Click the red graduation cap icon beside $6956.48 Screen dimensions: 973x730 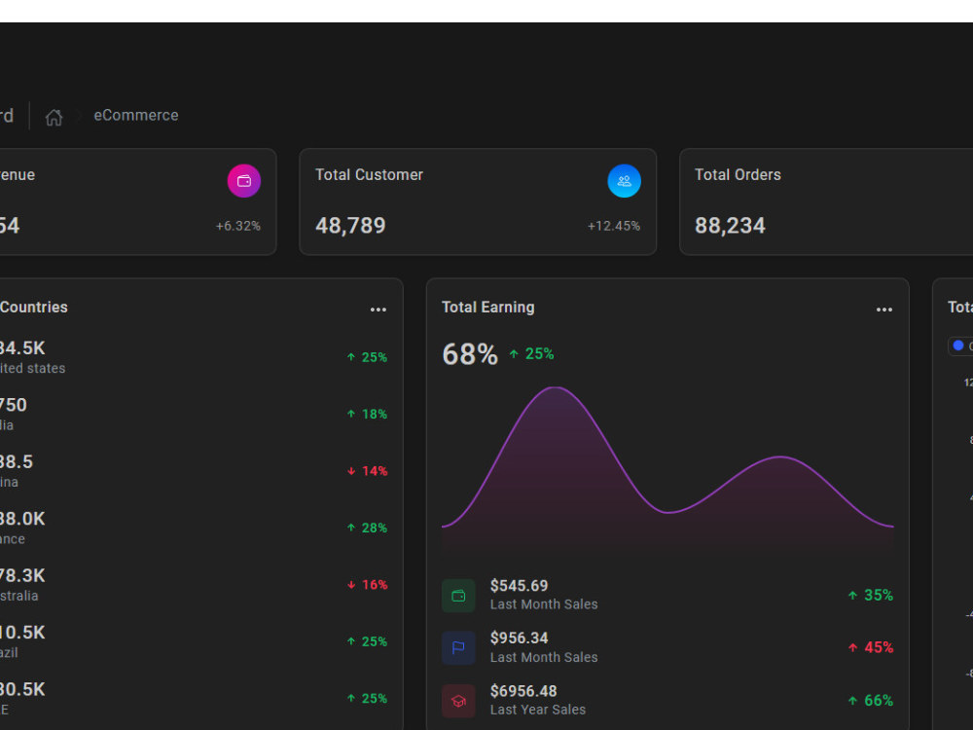click(x=458, y=701)
